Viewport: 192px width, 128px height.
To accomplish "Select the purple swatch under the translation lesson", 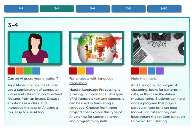I will point(90,71).
